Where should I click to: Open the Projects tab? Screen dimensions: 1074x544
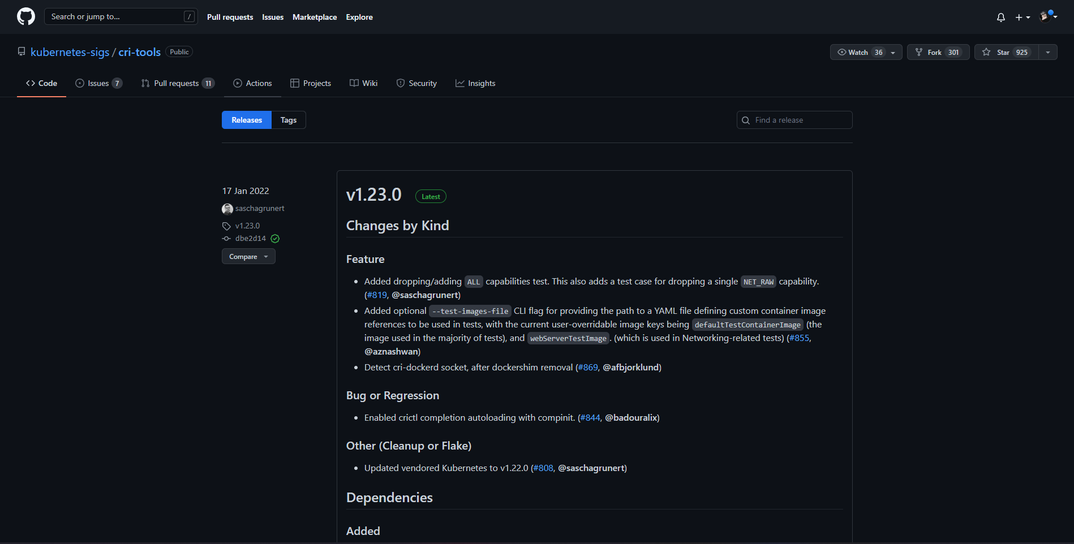[x=311, y=83]
